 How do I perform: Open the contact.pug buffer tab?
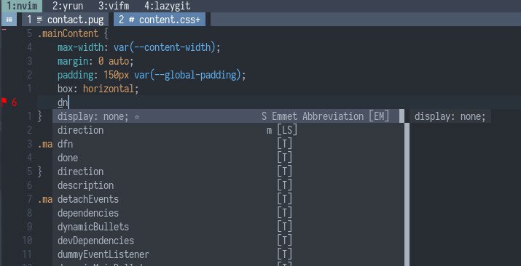pyautogui.click(x=65, y=20)
